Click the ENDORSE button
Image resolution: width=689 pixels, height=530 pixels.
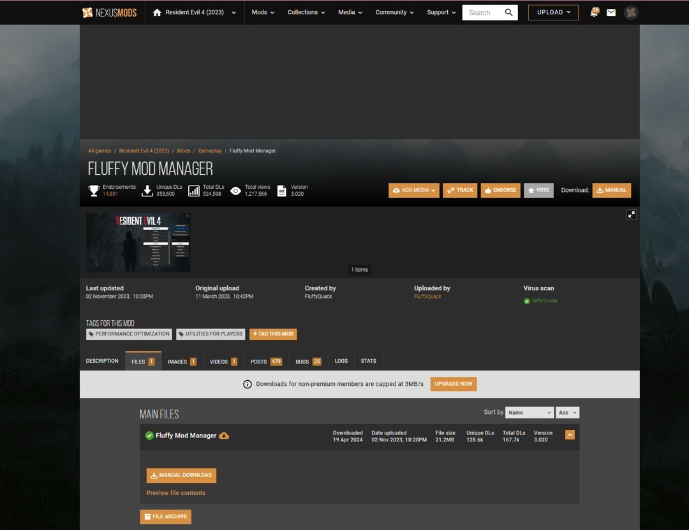pos(501,190)
